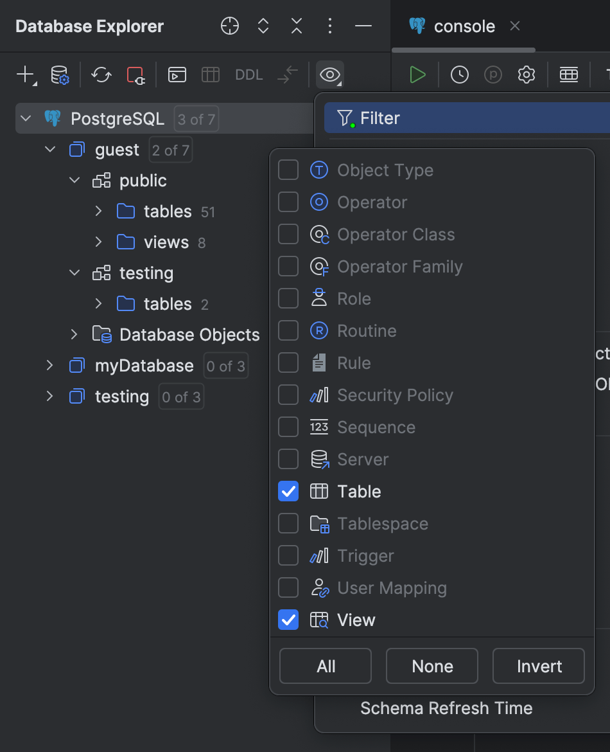Click the Database Explorer options menu
The image size is (610, 752).
tap(329, 26)
